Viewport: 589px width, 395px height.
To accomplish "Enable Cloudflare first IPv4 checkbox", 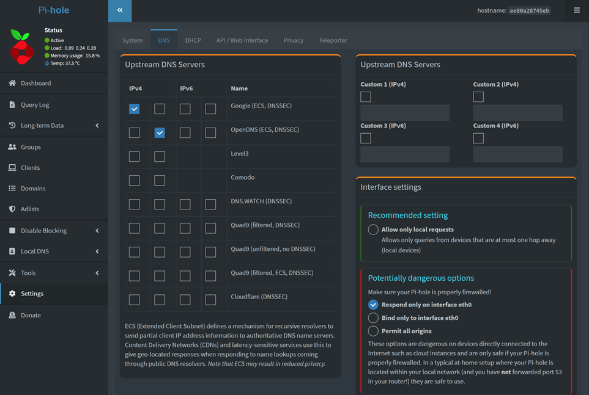I will [x=135, y=300].
